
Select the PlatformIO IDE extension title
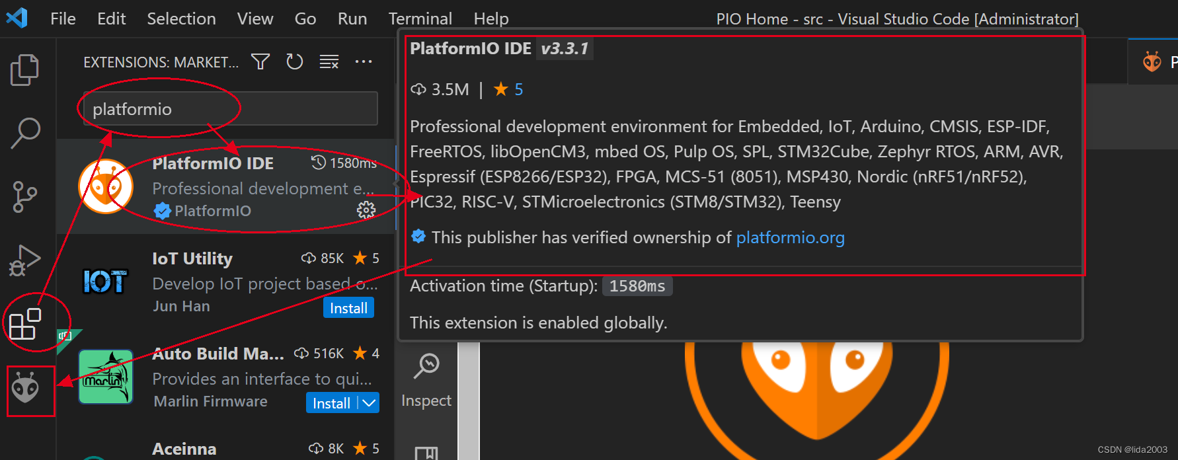(x=213, y=163)
